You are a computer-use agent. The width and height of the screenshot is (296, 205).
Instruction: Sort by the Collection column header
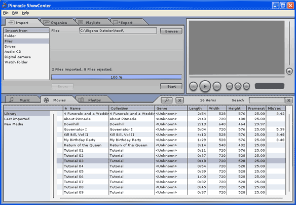click(x=132, y=108)
